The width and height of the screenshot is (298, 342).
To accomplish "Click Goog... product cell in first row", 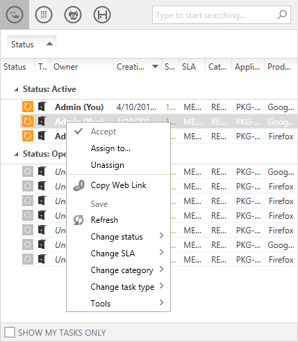I will coord(281,107).
